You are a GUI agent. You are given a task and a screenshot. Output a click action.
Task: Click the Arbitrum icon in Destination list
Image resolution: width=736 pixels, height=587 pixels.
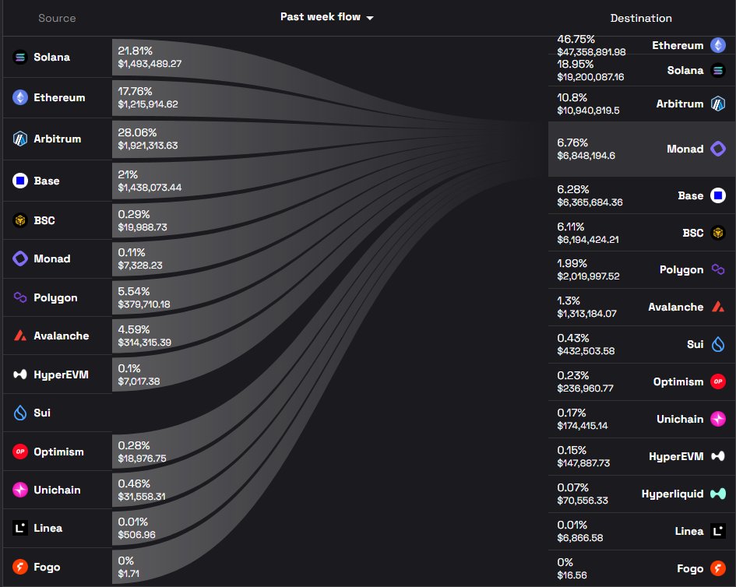[x=717, y=104]
